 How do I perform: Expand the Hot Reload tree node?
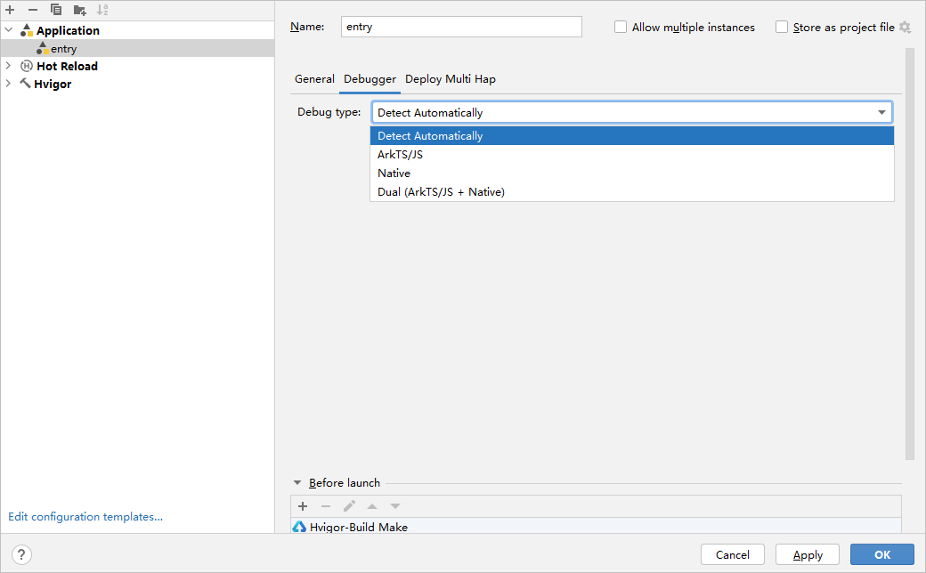9,66
